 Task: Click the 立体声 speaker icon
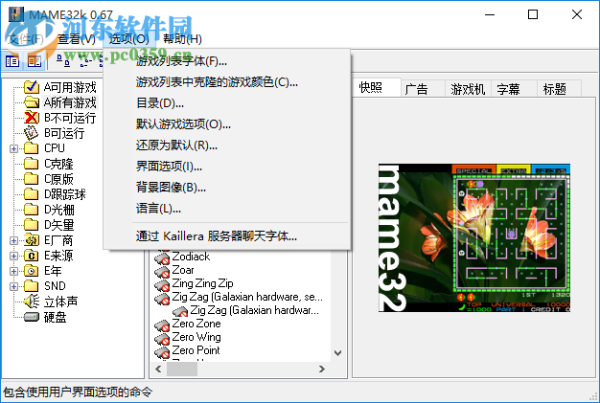pos(32,302)
